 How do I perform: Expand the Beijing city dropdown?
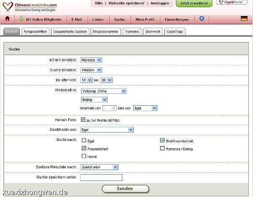[94, 100]
